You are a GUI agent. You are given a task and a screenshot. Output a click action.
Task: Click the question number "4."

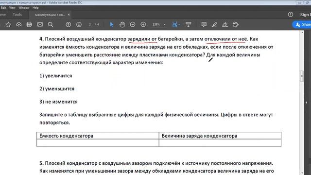pyautogui.click(x=41, y=39)
